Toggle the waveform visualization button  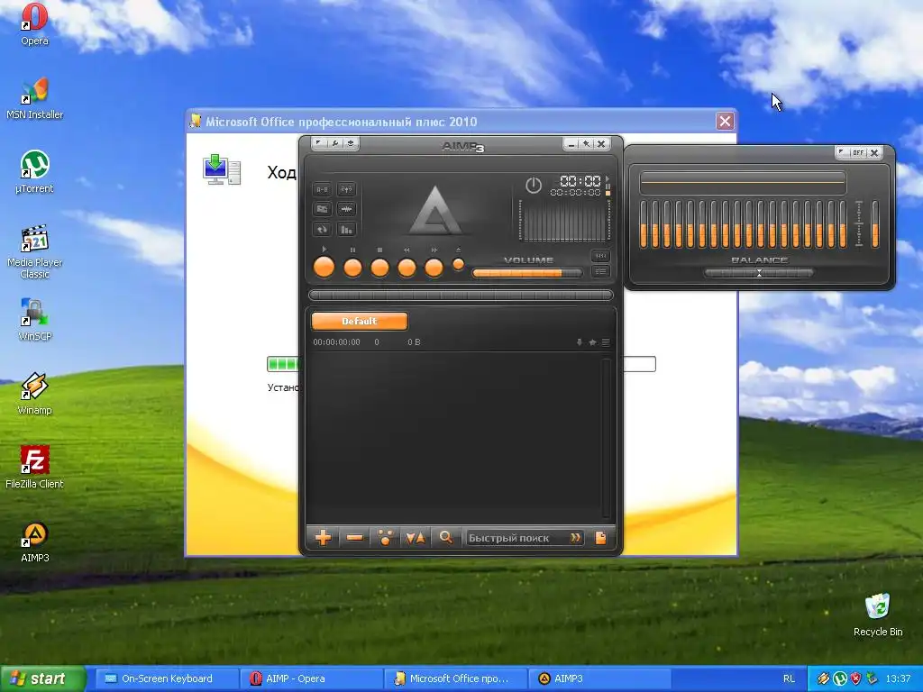click(x=347, y=209)
